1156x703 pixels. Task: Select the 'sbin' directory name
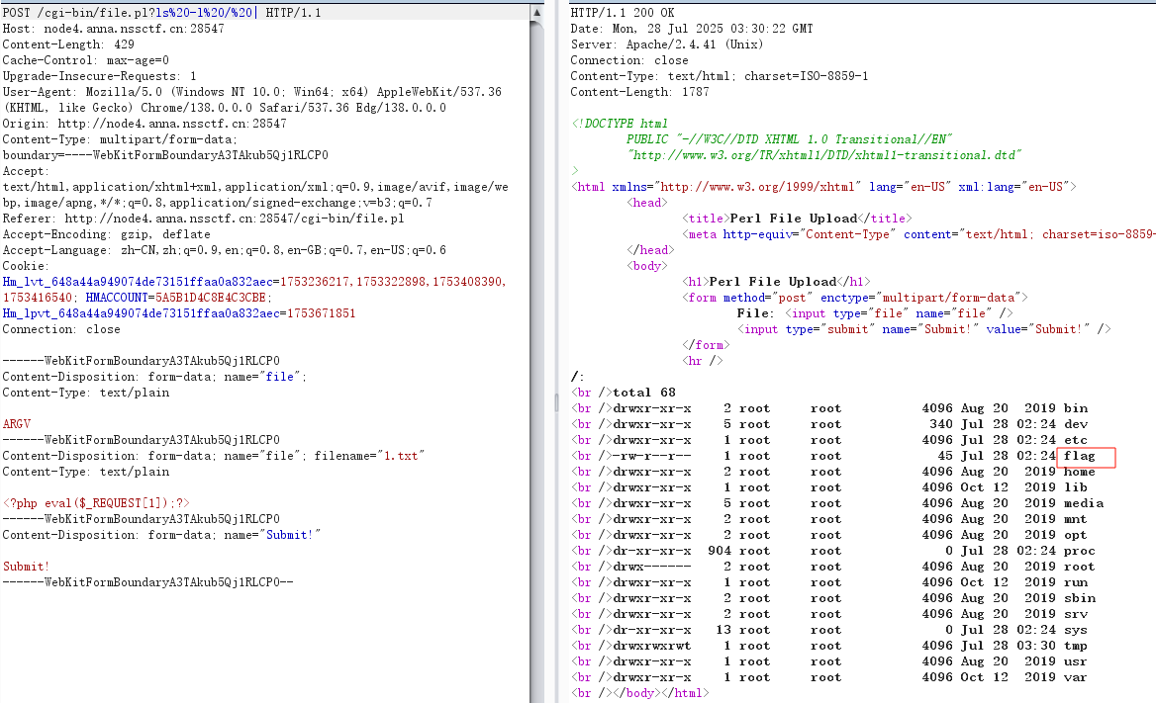1080,598
